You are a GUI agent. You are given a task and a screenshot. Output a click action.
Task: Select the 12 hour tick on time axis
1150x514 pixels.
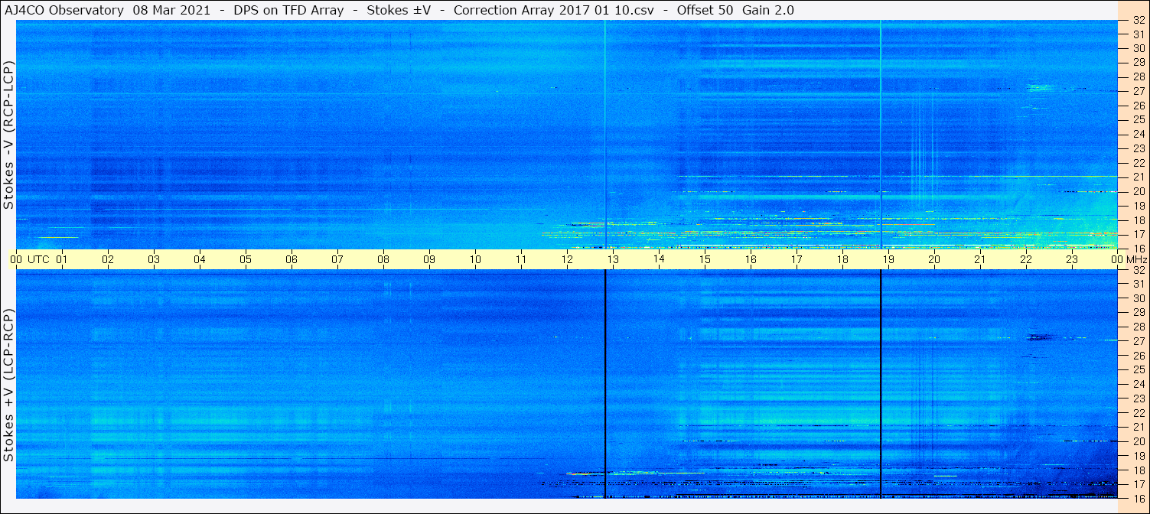coord(567,259)
